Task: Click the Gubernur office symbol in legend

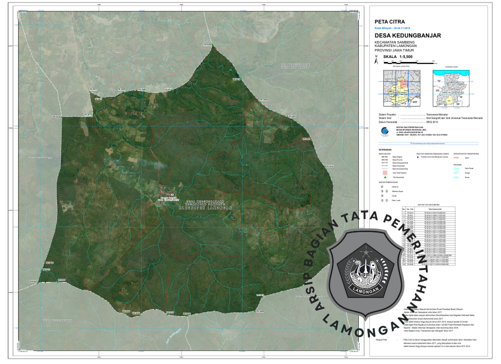Action: (381, 186)
